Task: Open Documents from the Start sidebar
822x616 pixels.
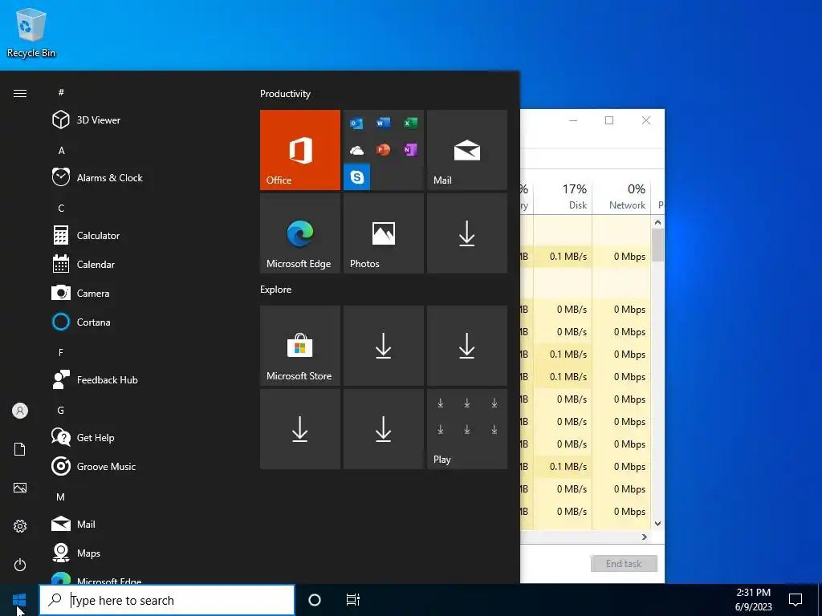Action: (x=20, y=449)
